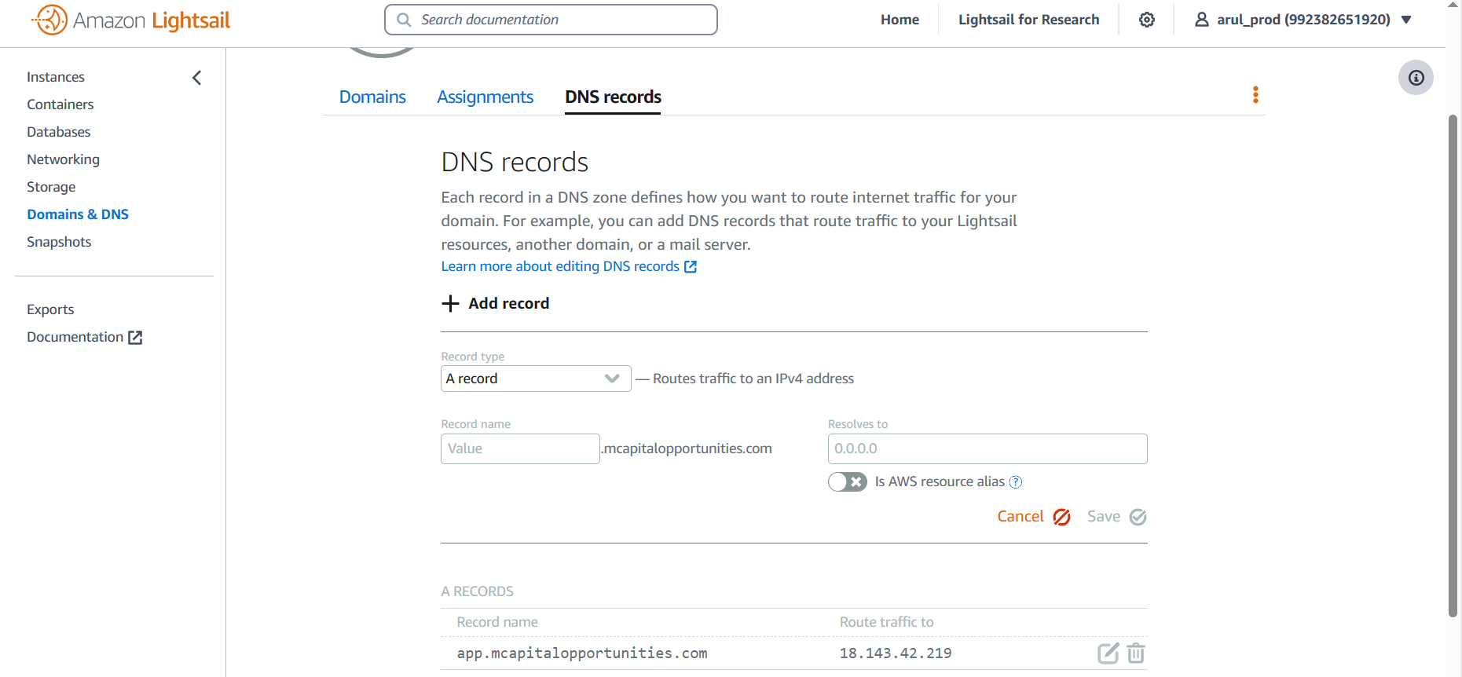The height and width of the screenshot is (677, 1462).
Task: Click the AWS resource alias help icon
Action: [1015, 482]
